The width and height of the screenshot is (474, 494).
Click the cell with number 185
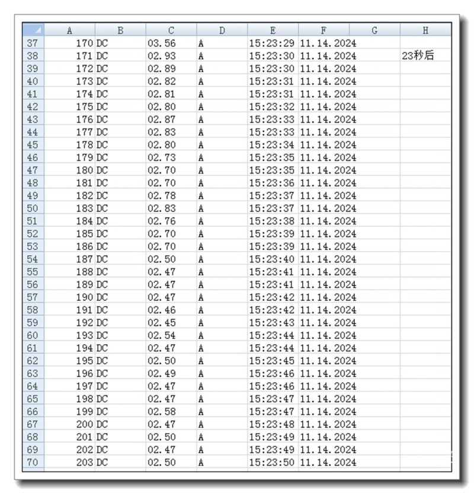(x=70, y=234)
